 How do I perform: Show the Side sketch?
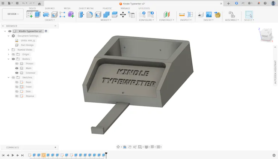17,91
